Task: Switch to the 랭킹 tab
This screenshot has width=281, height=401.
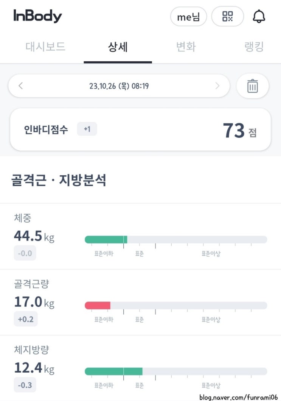Action: 254,47
